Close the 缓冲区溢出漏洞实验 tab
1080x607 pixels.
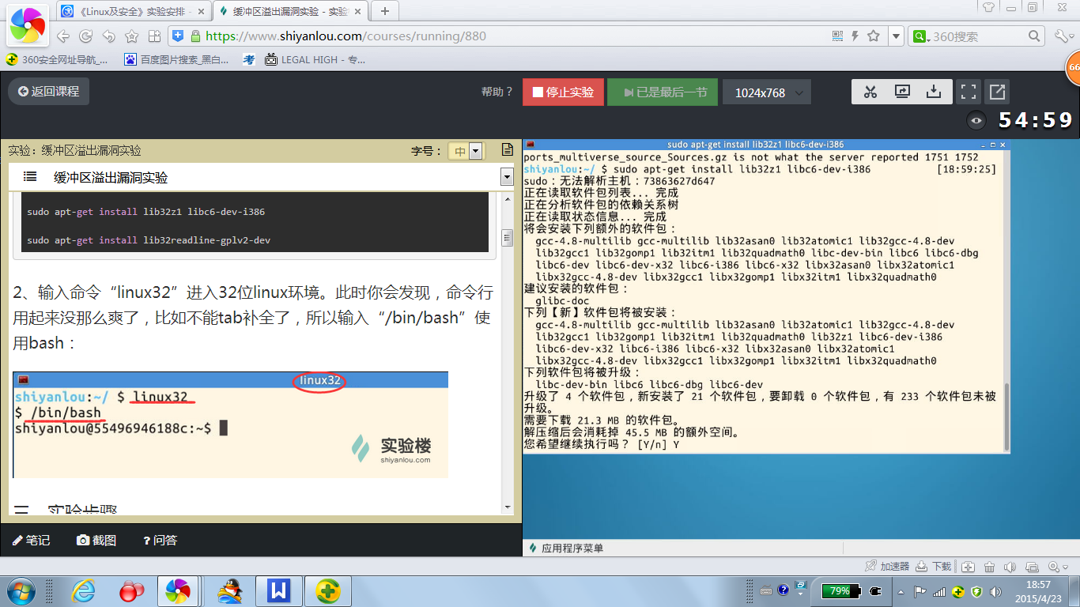357,11
